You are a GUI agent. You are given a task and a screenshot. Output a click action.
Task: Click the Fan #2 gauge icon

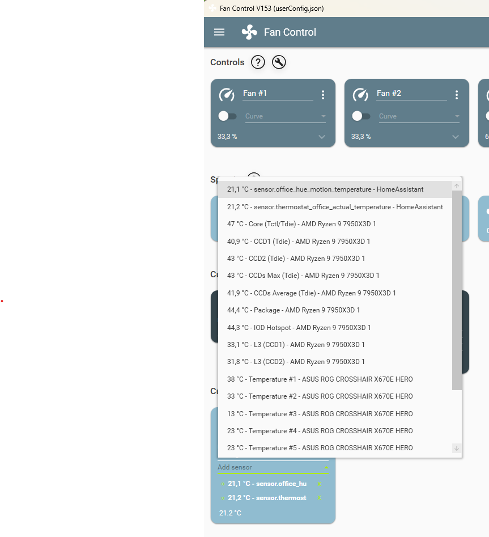pyautogui.click(x=361, y=95)
